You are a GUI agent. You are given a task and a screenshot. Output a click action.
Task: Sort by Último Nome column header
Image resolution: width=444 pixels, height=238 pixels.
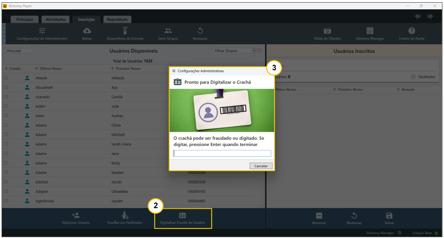click(51, 69)
